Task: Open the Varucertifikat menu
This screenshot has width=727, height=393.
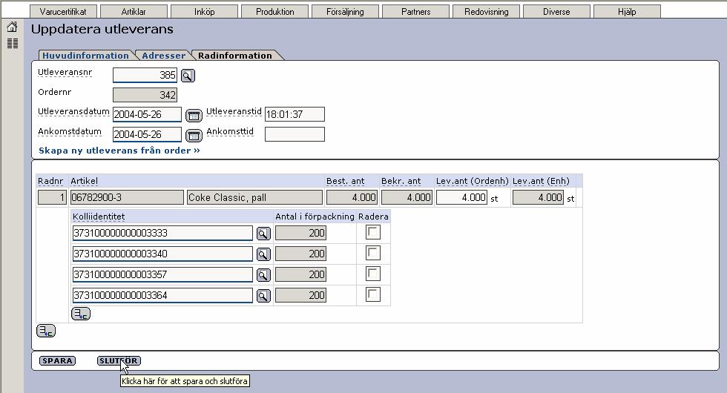Action: pyautogui.click(x=63, y=12)
